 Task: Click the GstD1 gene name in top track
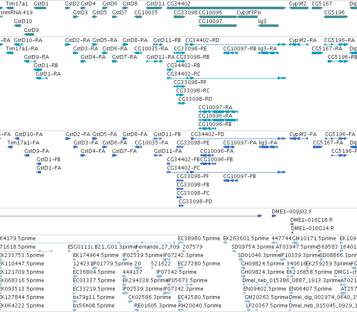point(41,4)
